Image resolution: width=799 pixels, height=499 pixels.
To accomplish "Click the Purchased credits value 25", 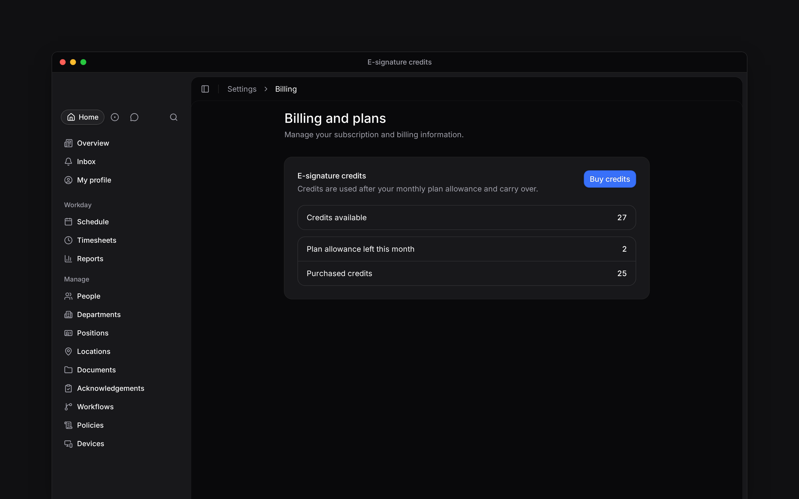I will [x=622, y=274].
